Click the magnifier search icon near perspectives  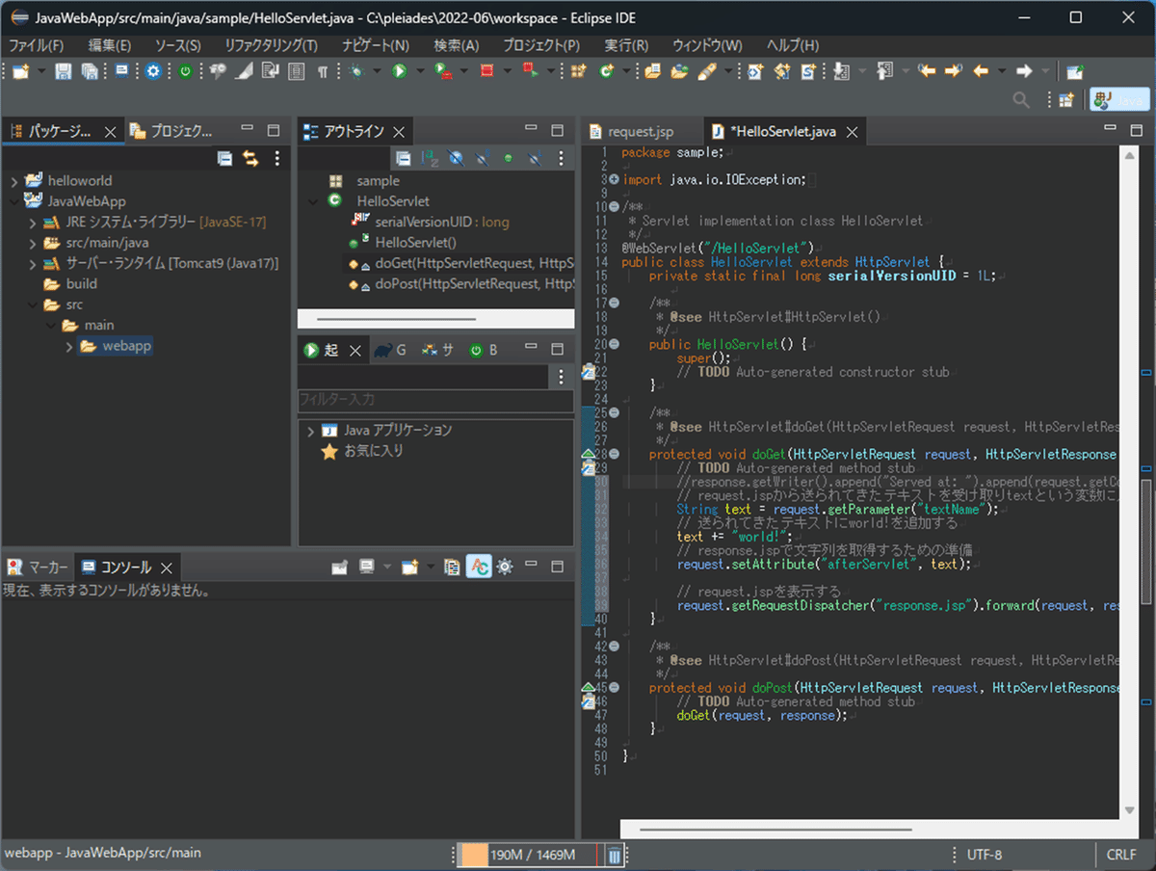pos(1021,99)
